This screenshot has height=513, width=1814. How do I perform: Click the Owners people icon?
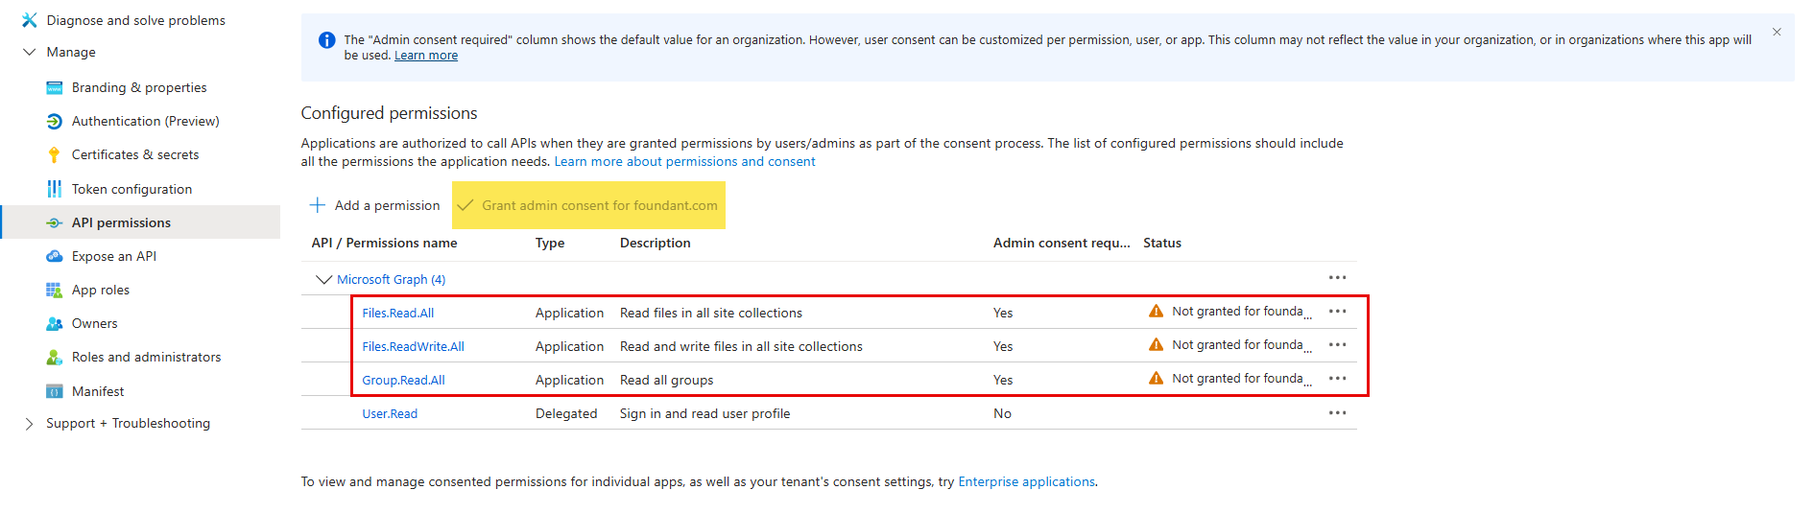55,323
